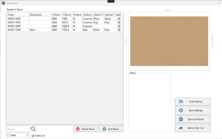The height and width of the screenshot is (139, 222).
Task: Click the magnifying glass search icon
Action: [34, 129]
